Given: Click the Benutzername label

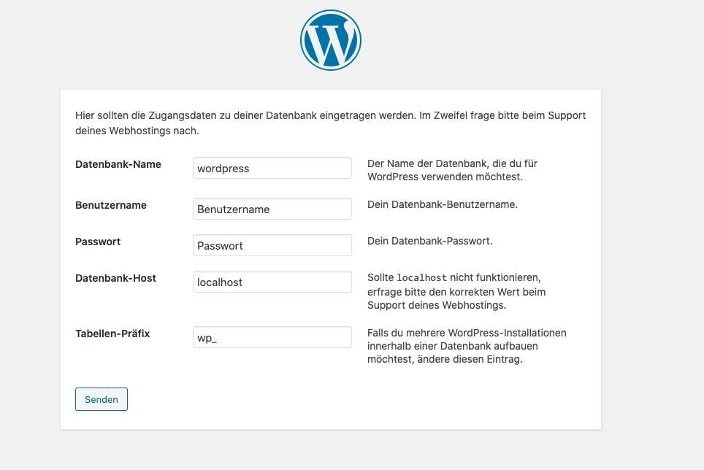Looking at the screenshot, I should click(111, 205).
